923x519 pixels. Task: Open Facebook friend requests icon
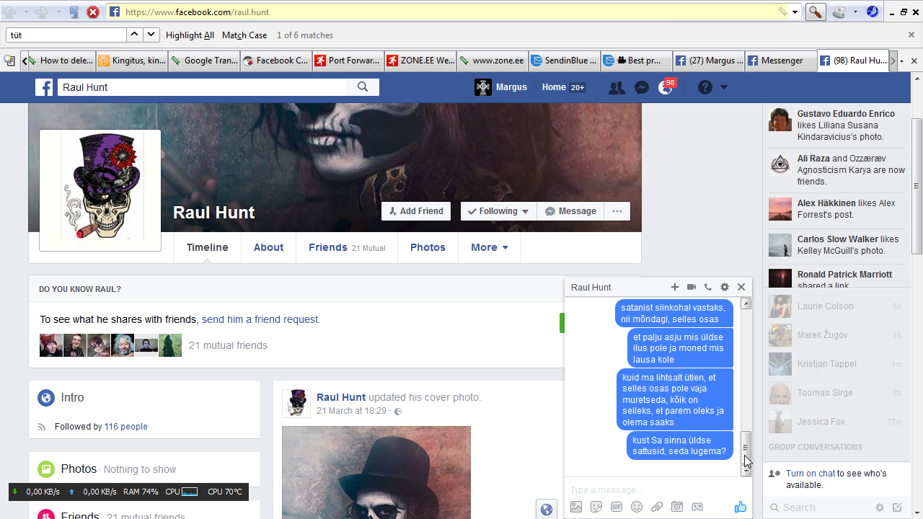click(x=617, y=88)
